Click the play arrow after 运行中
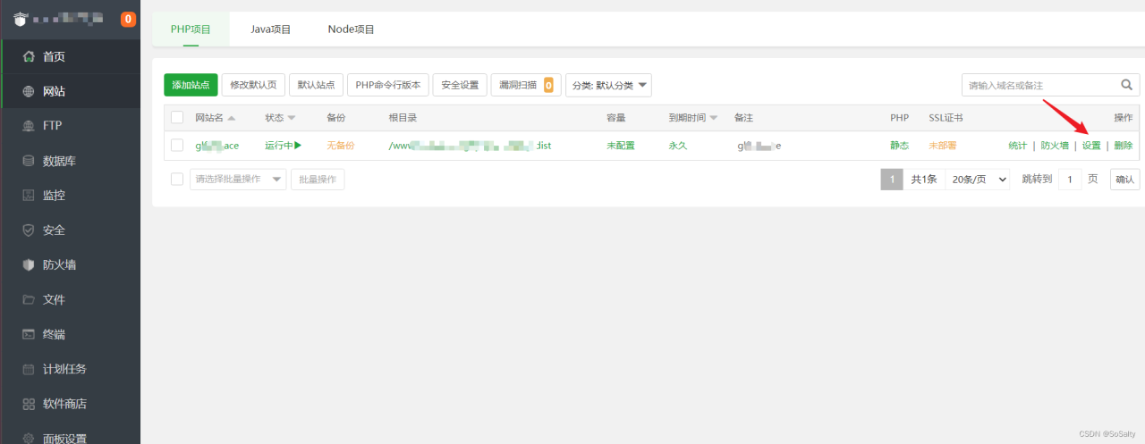This screenshot has width=1145, height=444. coord(298,145)
